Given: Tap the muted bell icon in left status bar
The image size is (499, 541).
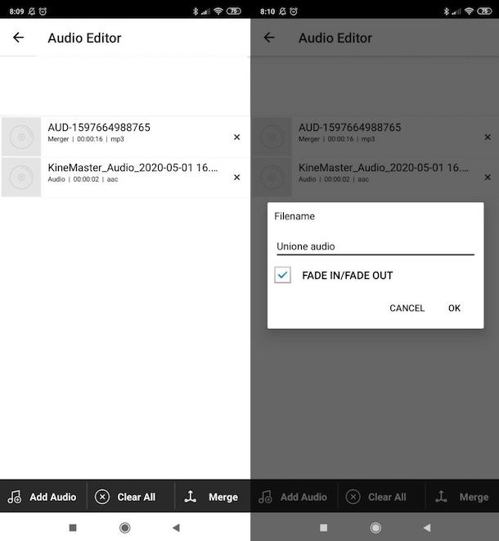Looking at the screenshot, I should [31, 11].
